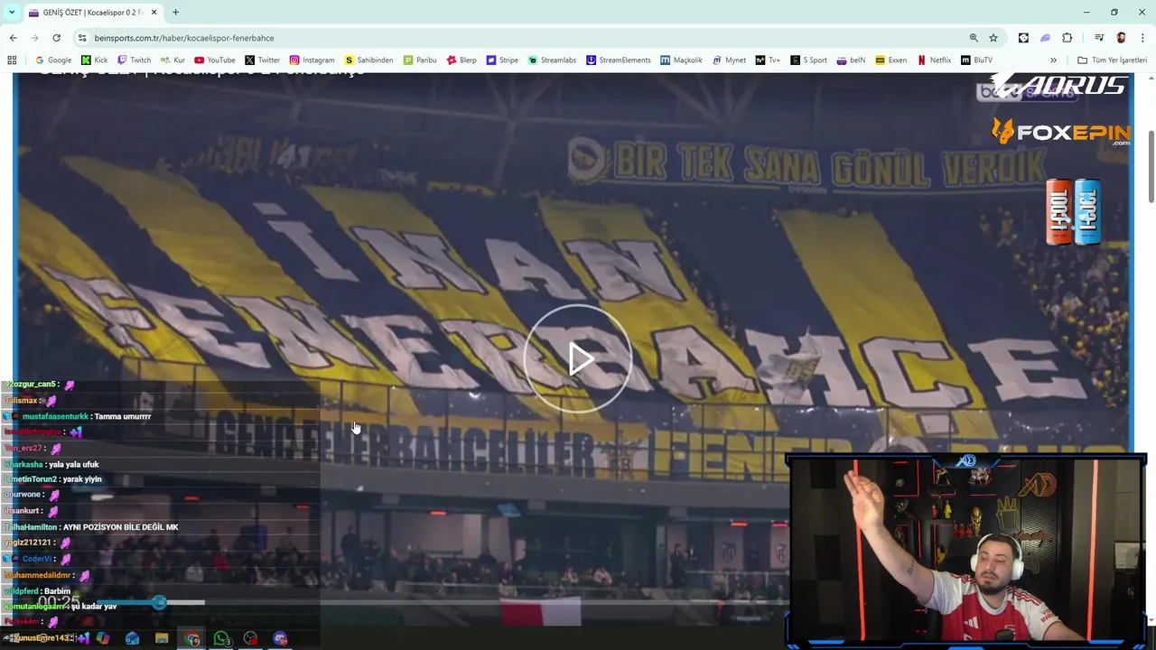Open the Paribu bookmark

(x=420, y=60)
